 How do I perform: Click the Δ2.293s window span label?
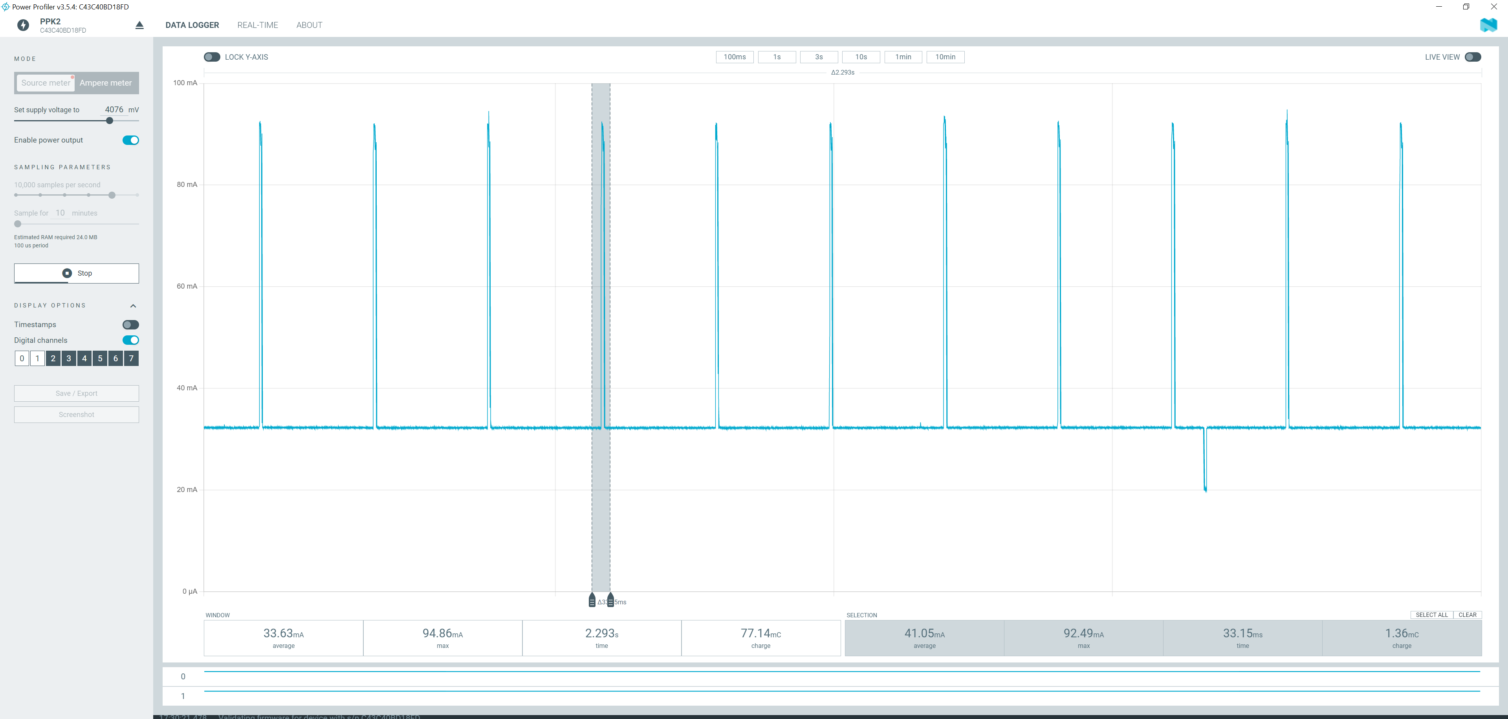(x=843, y=73)
